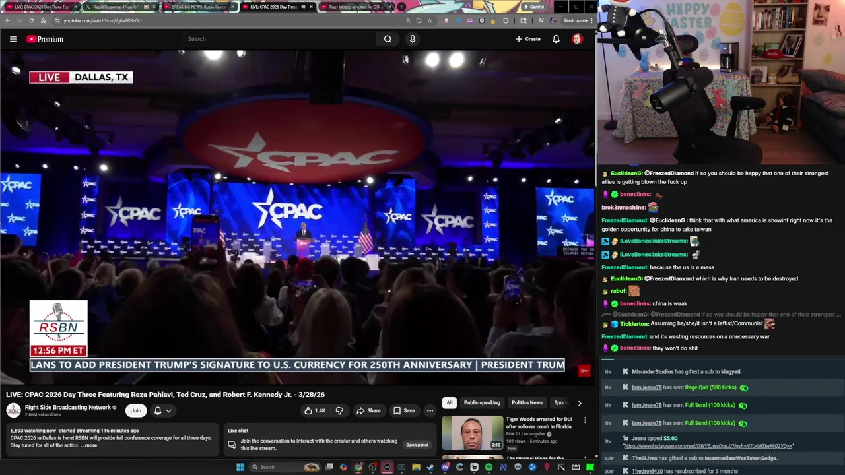
Task: Open Tiger Woods arrested for DUI title
Action: [539, 422]
